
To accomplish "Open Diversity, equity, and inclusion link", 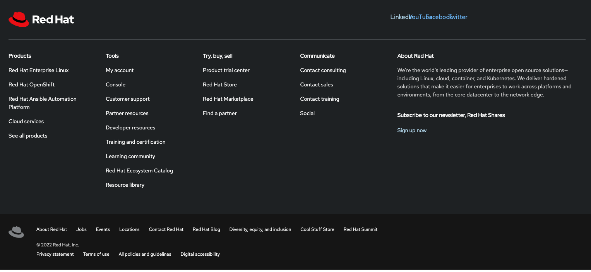I will [x=260, y=229].
